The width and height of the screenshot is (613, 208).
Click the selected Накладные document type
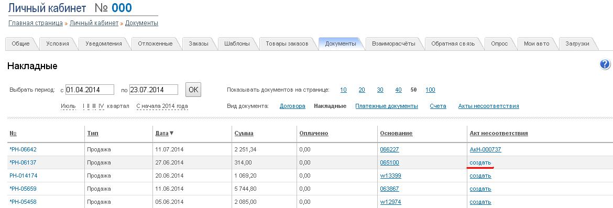331,106
